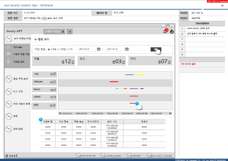Image resolution: width=228 pixels, height=161 pixels.
Task: Click the start date input field
Action: 86,49
